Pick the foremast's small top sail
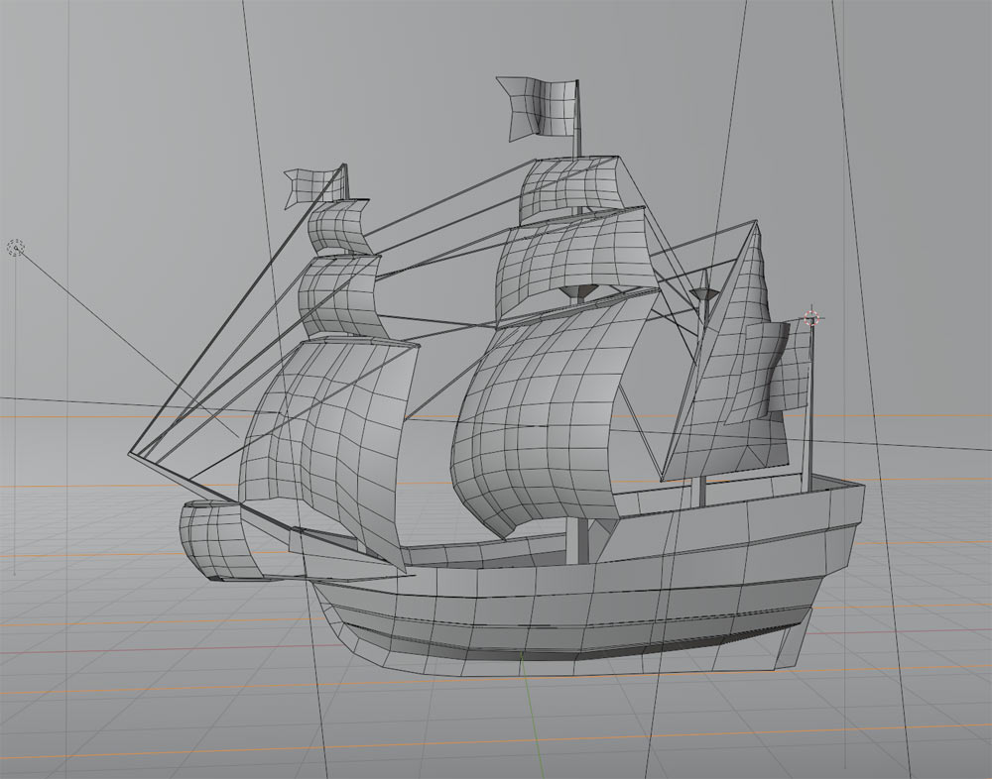 point(337,228)
